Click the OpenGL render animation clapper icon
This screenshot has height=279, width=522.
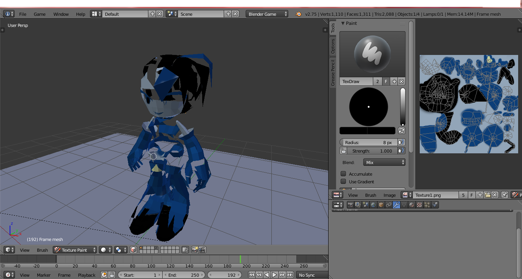tap(202, 250)
